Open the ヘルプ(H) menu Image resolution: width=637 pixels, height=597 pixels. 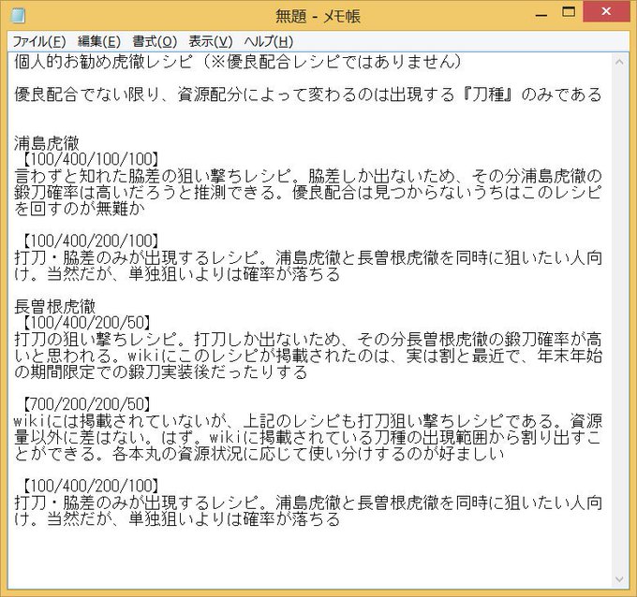[x=269, y=42]
